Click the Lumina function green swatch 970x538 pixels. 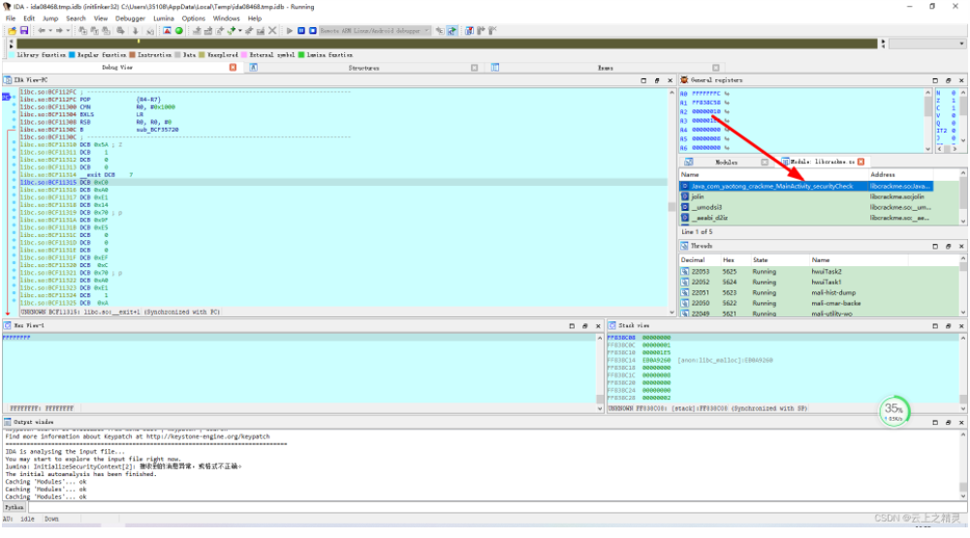(301, 55)
